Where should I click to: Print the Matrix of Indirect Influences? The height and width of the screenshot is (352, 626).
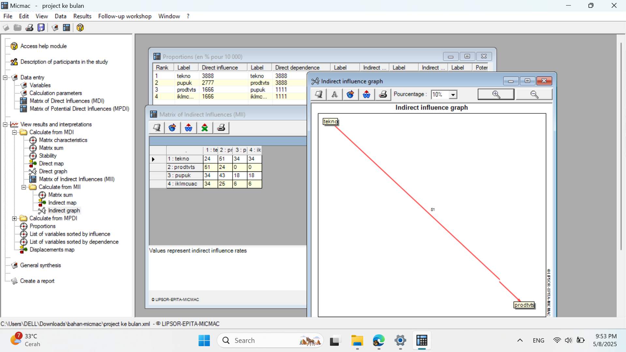221,128
